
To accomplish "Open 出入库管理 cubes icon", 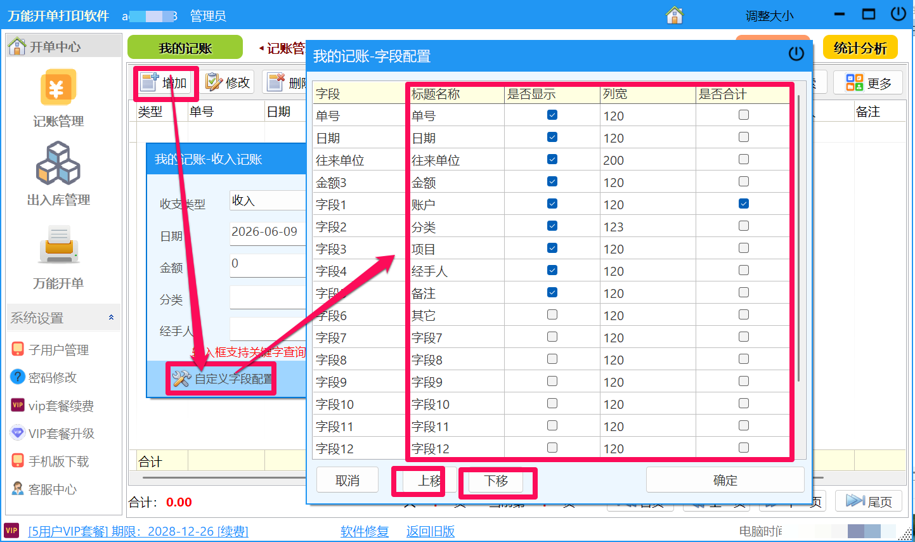I will (x=58, y=163).
